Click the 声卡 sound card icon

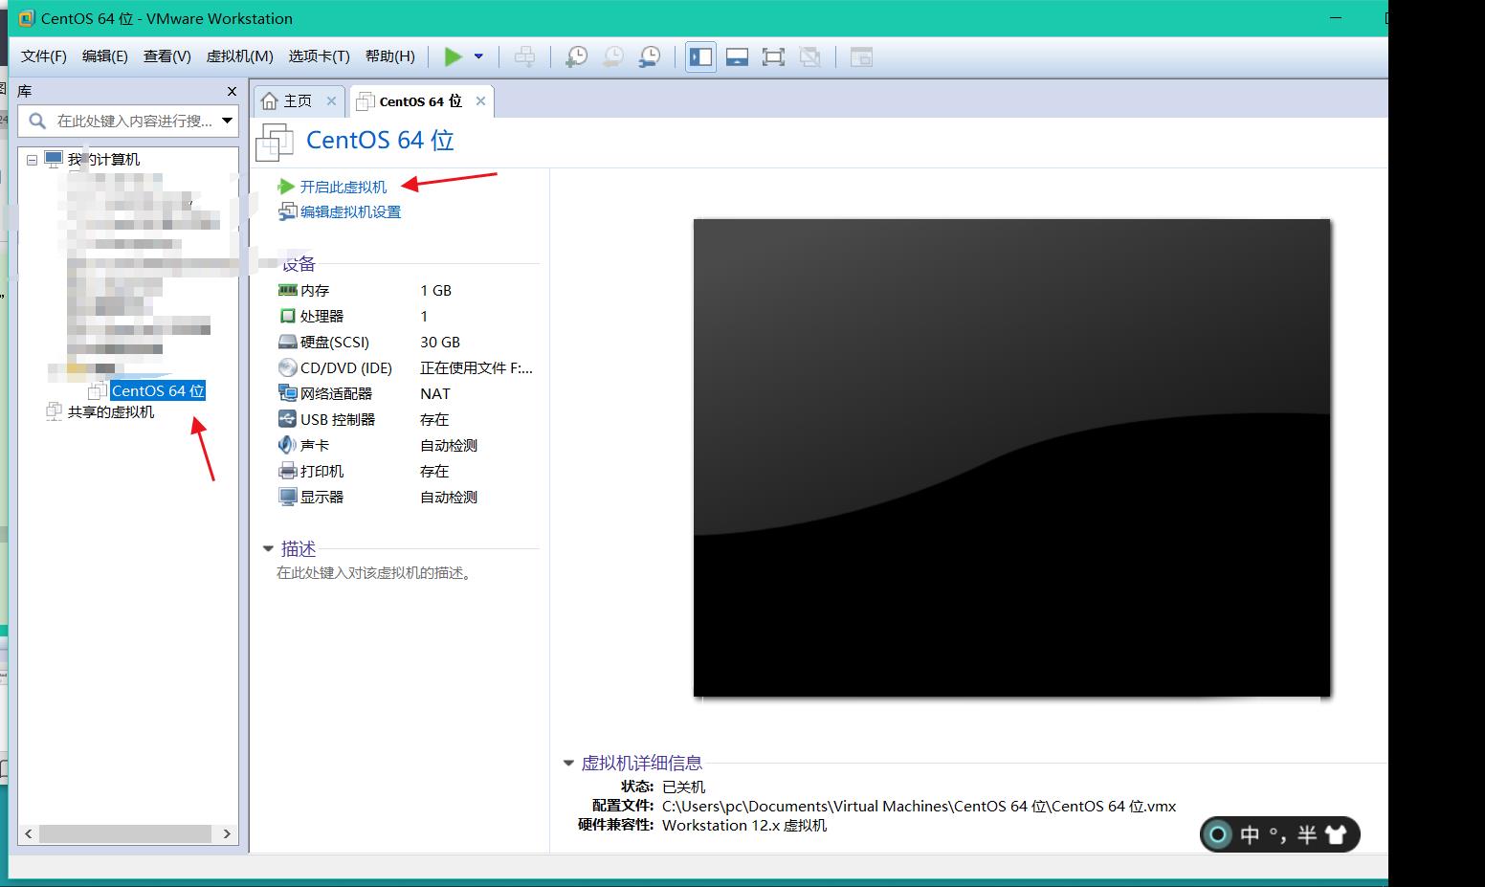point(287,445)
